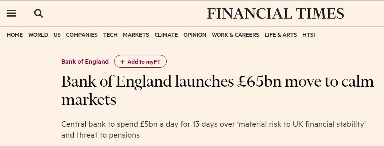Click the Add to myFT button
Screen dimensions: 384x146
pyautogui.click(x=140, y=62)
